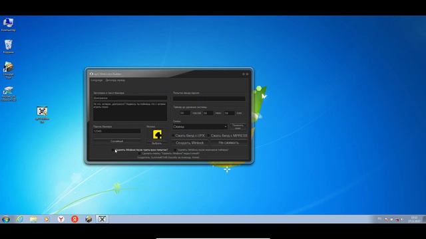Click the system tray clock

(x=414, y=219)
